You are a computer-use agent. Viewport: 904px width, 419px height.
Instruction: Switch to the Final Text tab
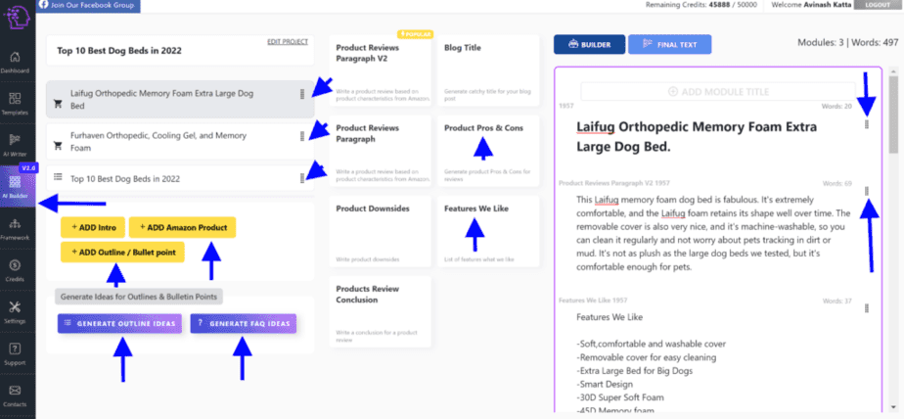pyautogui.click(x=669, y=44)
